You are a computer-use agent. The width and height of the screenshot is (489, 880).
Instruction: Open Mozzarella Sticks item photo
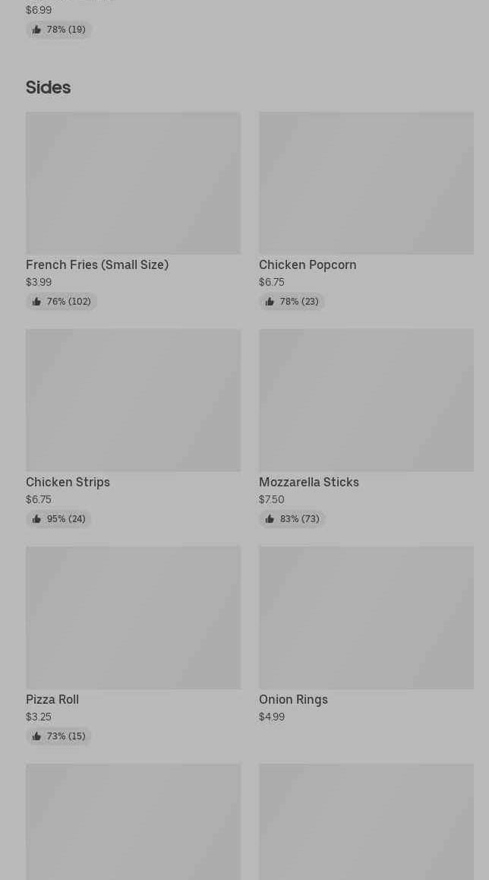click(x=366, y=400)
